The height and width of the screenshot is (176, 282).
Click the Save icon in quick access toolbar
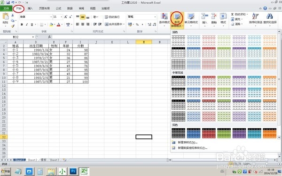[x=8, y=2]
